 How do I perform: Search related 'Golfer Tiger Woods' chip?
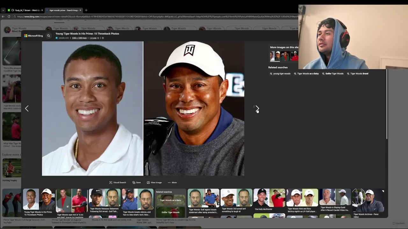tap(333, 73)
